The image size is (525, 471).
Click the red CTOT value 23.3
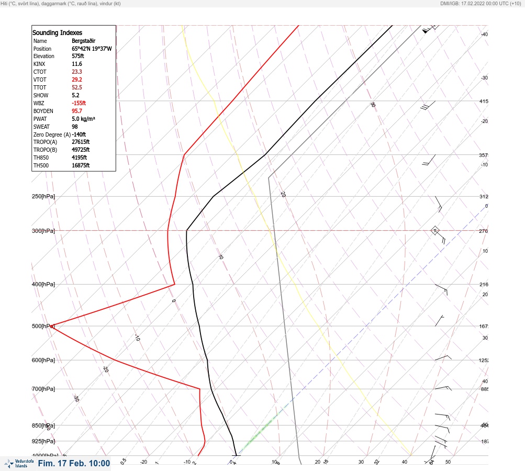[76, 72]
